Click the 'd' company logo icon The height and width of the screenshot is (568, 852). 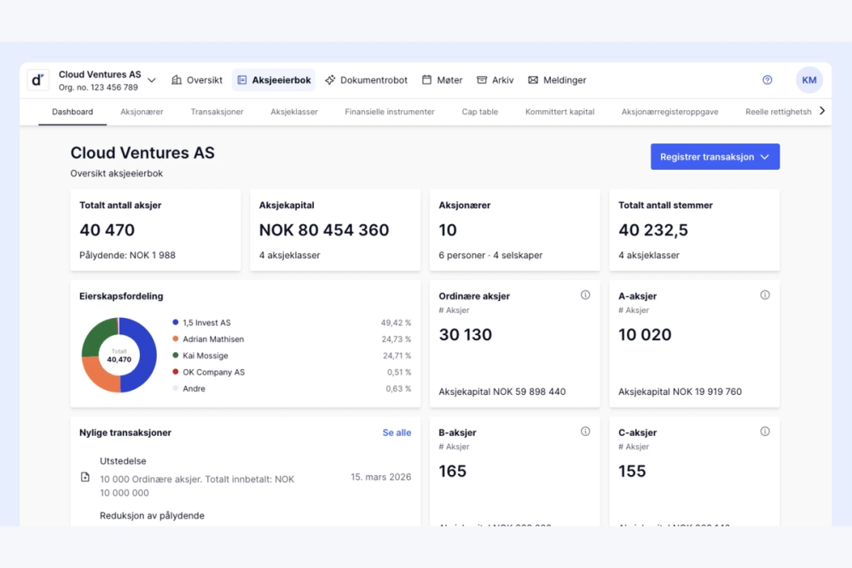tap(38, 80)
